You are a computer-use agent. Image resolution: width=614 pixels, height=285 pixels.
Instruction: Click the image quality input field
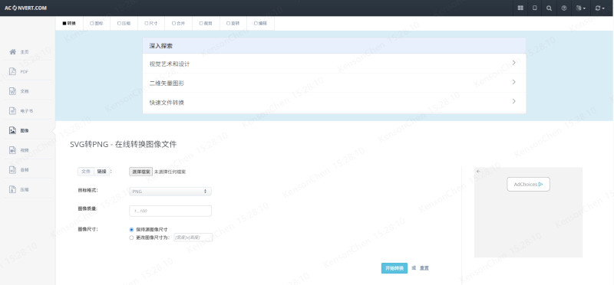point(170,211)
